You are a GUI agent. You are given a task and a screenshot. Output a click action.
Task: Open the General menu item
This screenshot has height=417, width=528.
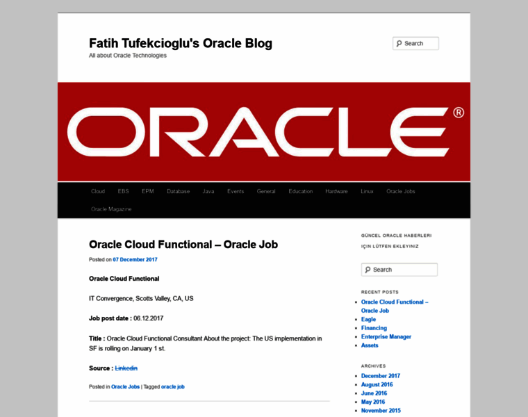[x=266, y=191]
